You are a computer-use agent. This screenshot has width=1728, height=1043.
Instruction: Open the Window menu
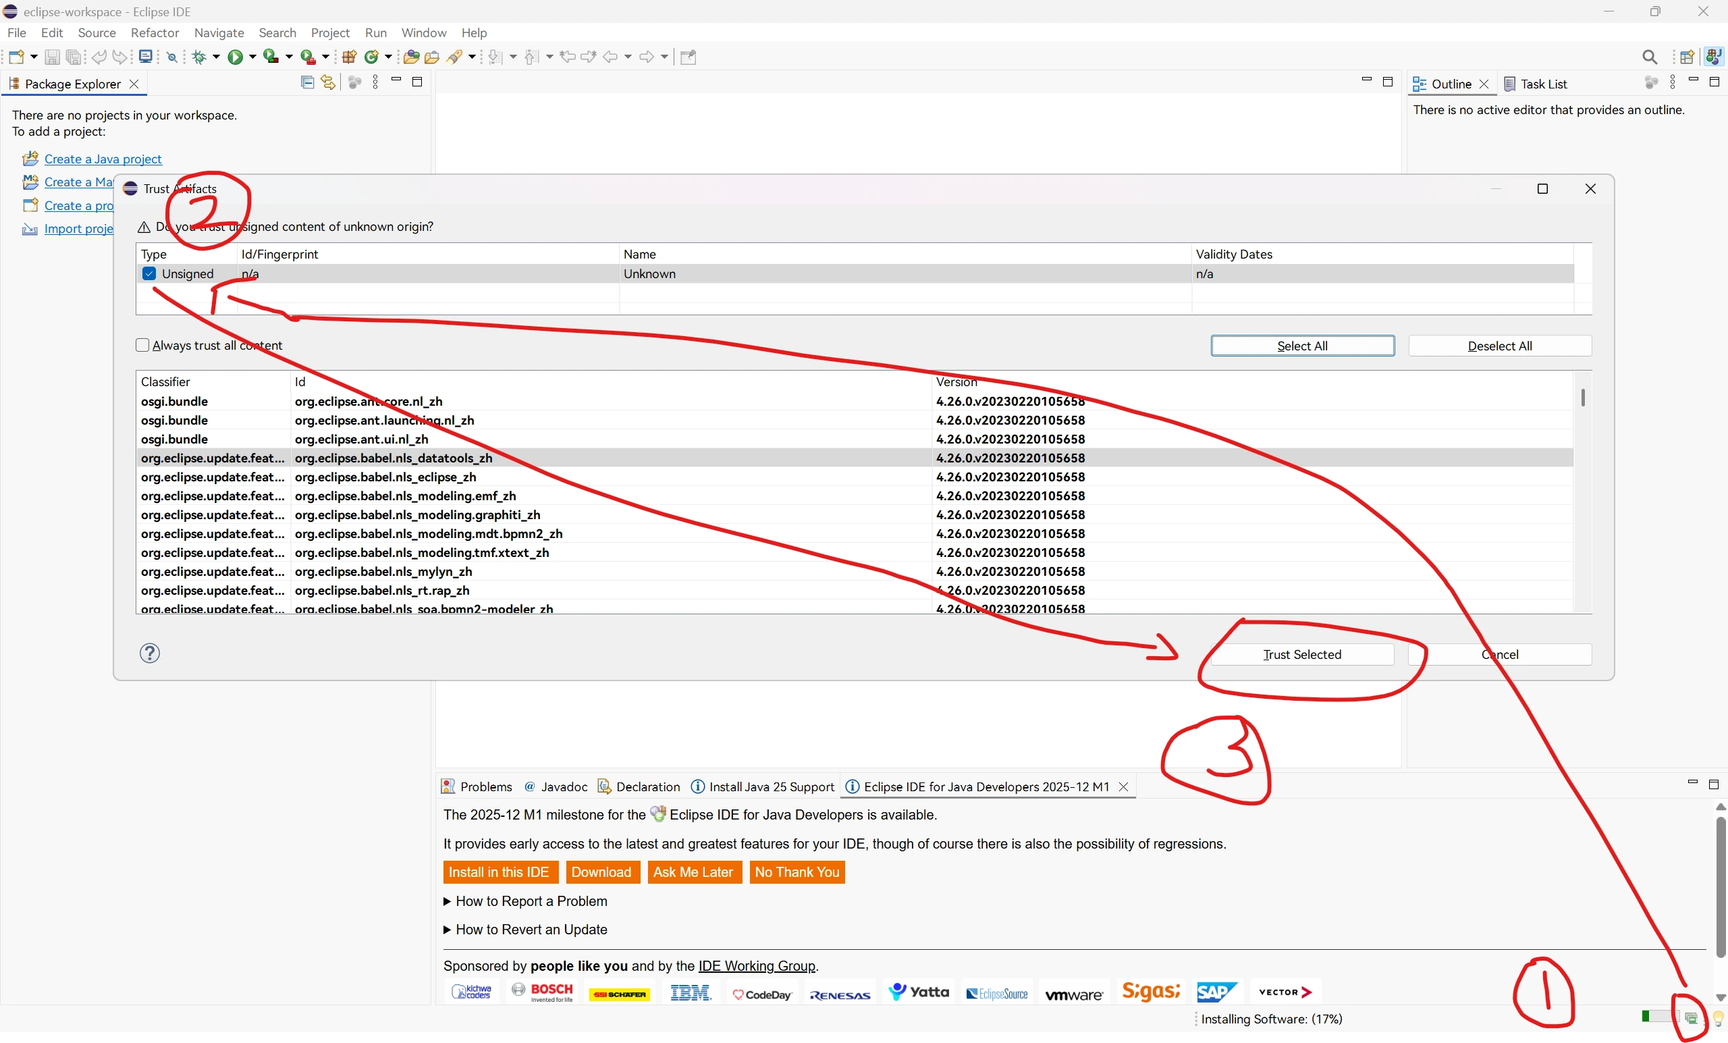(x=423, y=32)
